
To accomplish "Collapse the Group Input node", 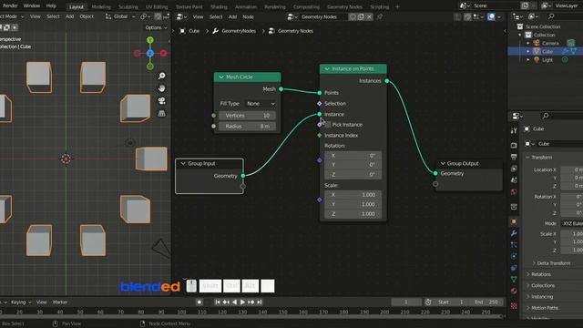I will 183,164.
